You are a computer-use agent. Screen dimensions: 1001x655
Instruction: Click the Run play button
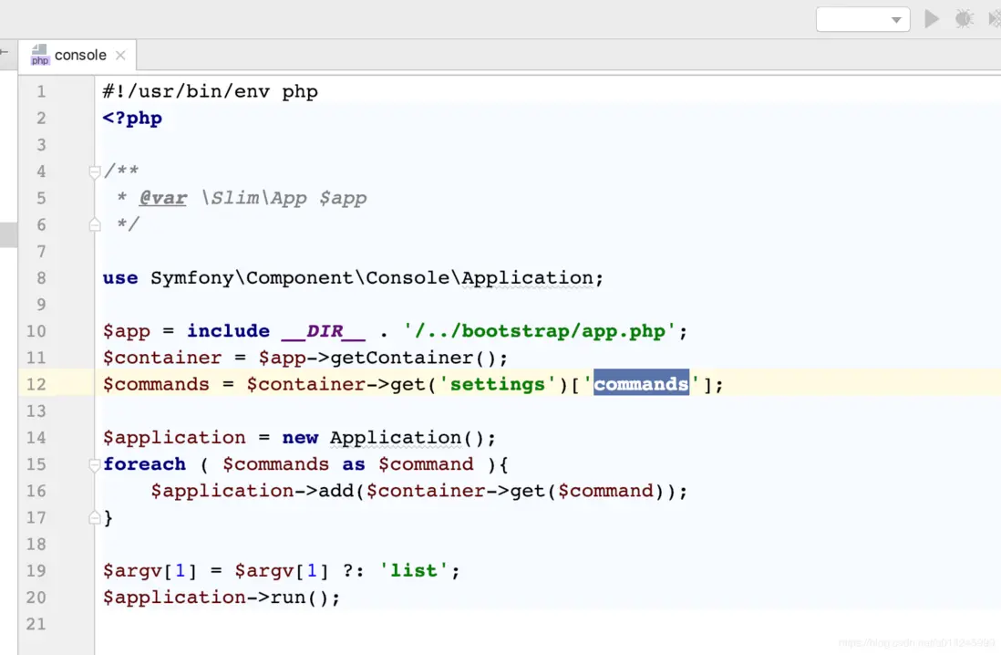click(x=932, y=19)
